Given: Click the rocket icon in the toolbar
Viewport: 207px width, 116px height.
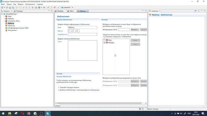Looking at the screenshot, I should (48, 7).
